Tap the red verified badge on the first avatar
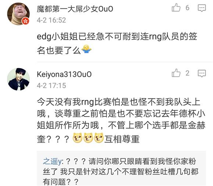 click(26, 21)
